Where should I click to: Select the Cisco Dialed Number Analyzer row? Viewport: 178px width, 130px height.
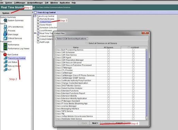(x=100, y=88)
